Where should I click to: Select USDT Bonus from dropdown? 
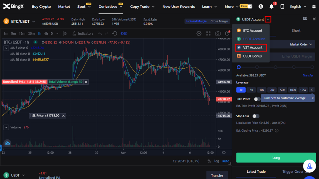point(251,56)
